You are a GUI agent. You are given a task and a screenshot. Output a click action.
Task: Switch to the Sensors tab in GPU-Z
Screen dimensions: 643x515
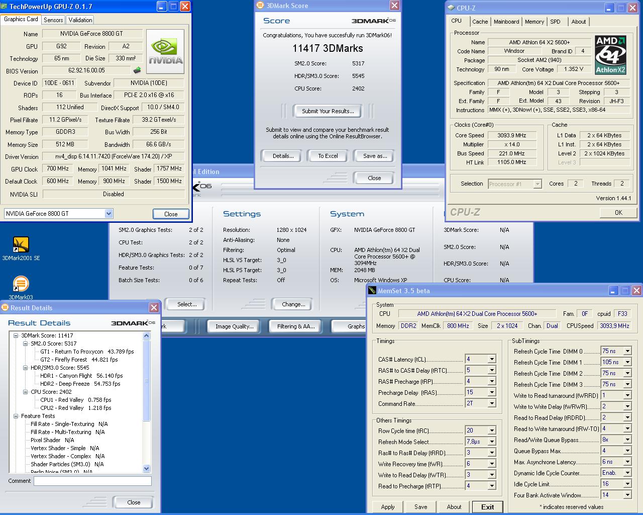pos(53,20)
